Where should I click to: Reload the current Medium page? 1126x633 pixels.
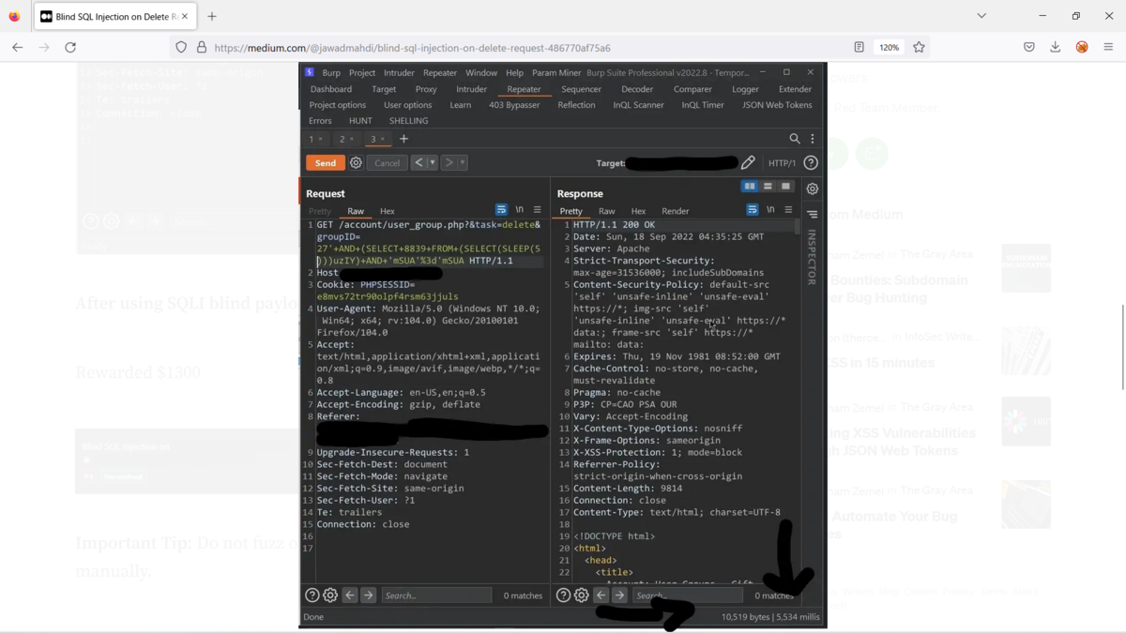[70, 47]
